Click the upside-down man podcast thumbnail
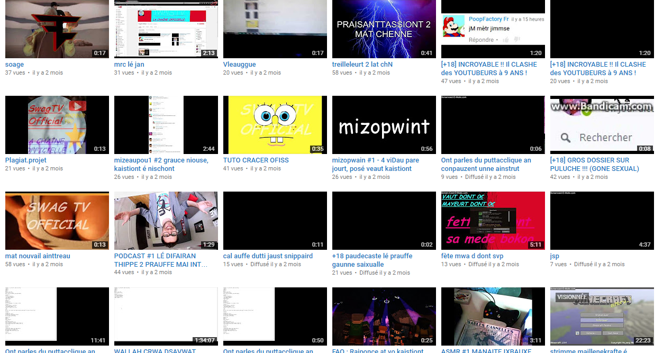 click(166, 221)
